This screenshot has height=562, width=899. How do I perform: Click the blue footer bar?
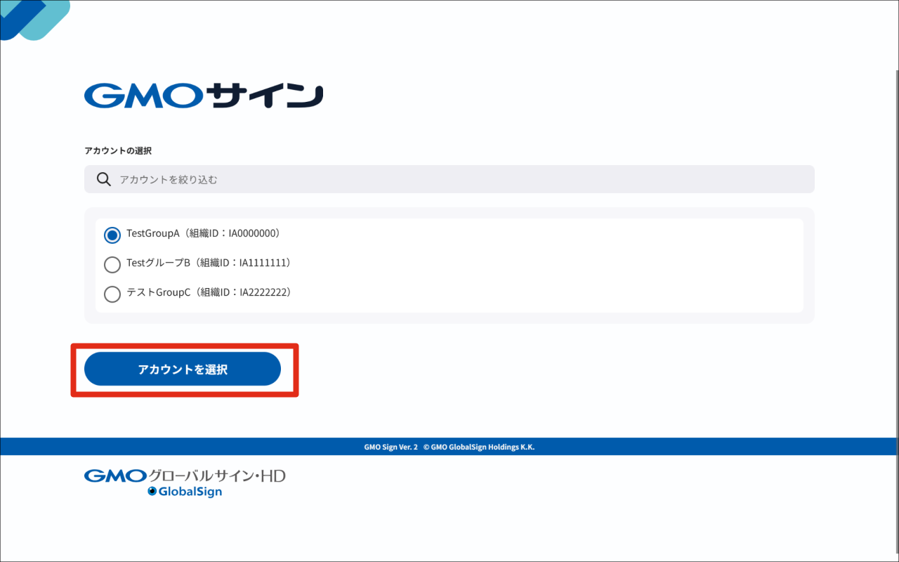(x=449, y=447)
